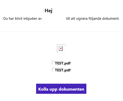
Task: Click the text Du har blivit inbjuden av
Action: 22,19
